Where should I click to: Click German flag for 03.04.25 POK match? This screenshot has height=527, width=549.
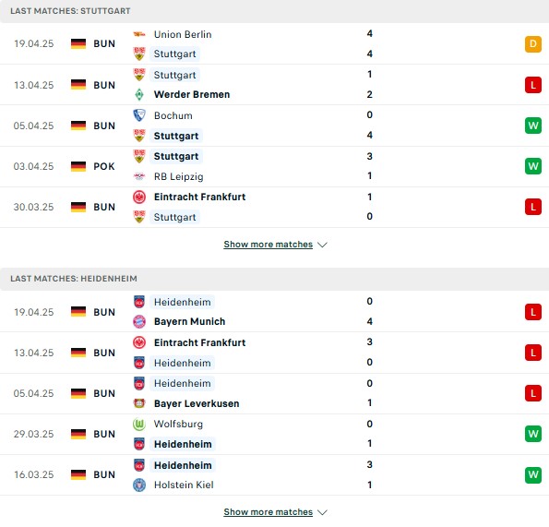click(x=78, y=166)
